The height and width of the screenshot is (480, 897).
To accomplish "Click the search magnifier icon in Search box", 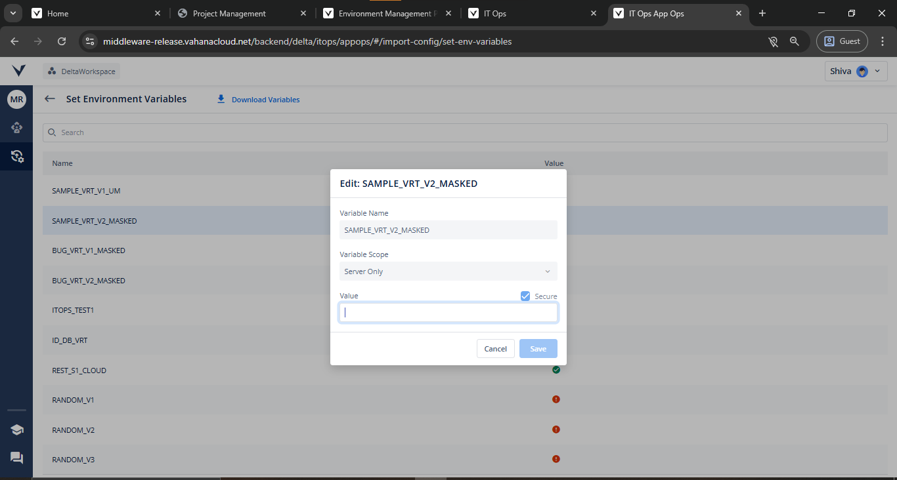I will (x=53, y=132).
